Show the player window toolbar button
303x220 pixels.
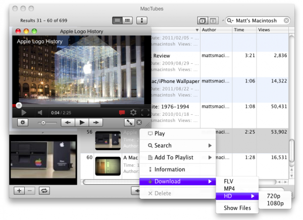(x=203, y=21)
